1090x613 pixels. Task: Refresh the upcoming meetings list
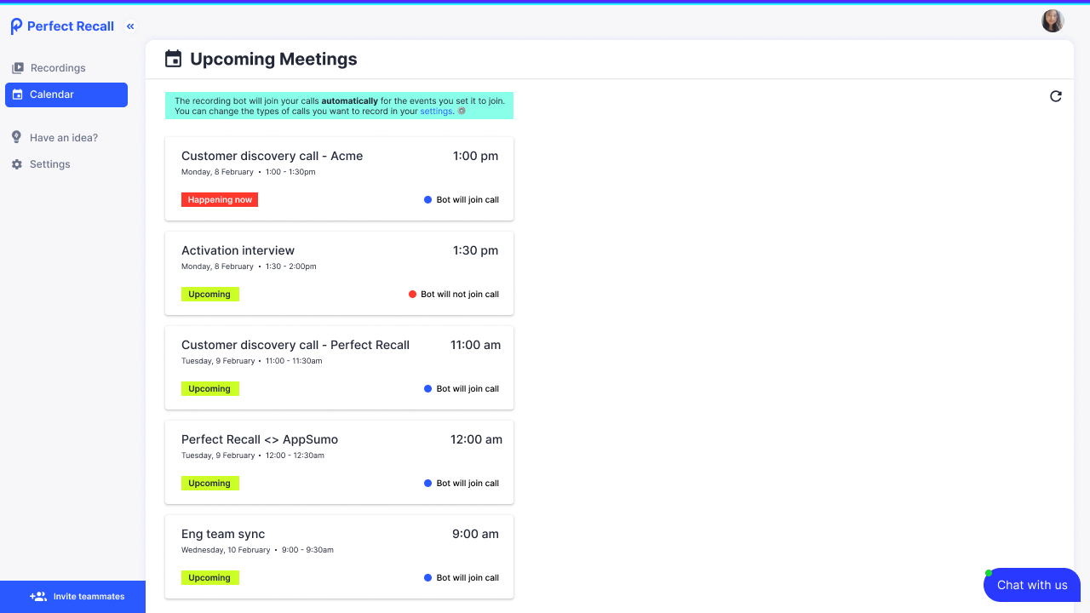1056,96
